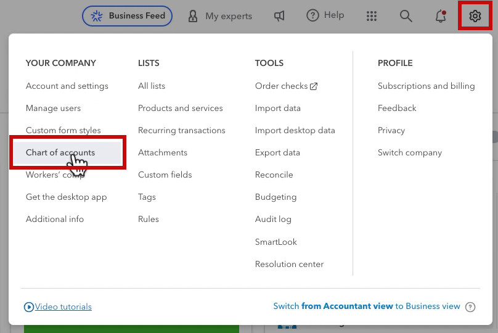The image size is (498, 333).
Task: Select Import data
Action: click(277, 109)
